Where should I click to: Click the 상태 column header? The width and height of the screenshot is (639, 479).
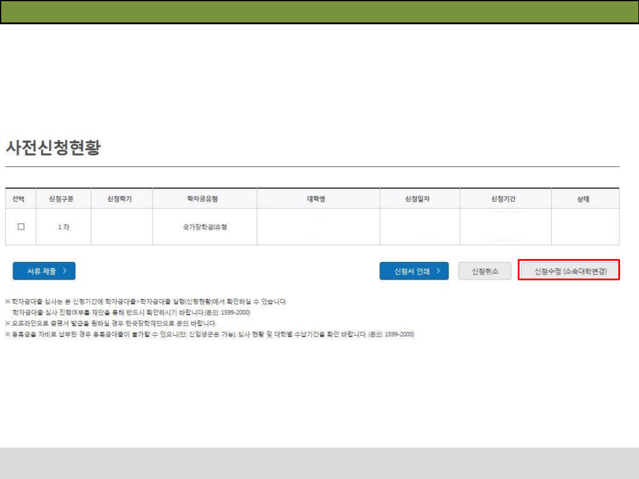(x=585, y=199)
